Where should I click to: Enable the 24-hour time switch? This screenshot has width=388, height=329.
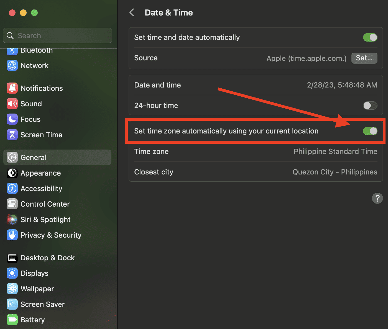click(370, 106)
